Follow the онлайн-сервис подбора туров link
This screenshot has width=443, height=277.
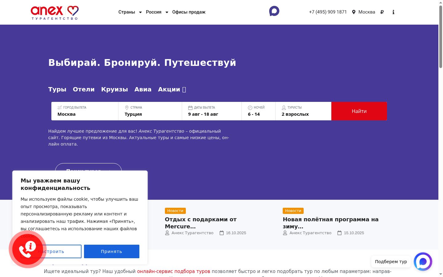click(174, 271)
